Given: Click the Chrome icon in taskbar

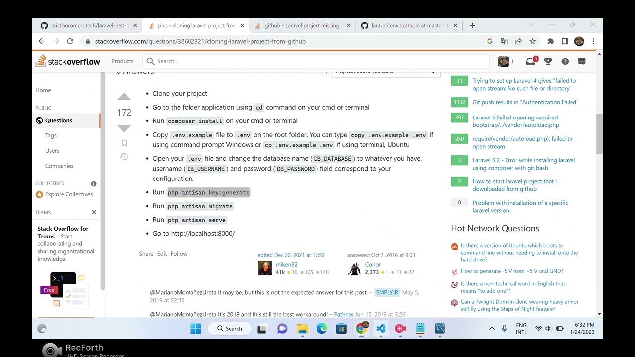Looking at the screenshot, I should (361, 328).
